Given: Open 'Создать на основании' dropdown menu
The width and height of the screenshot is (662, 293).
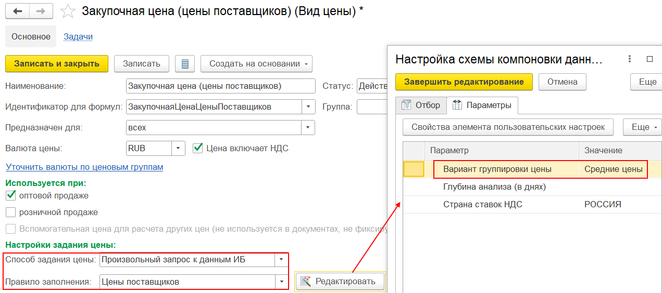Looking at the screenshot, I should point(256,64).
